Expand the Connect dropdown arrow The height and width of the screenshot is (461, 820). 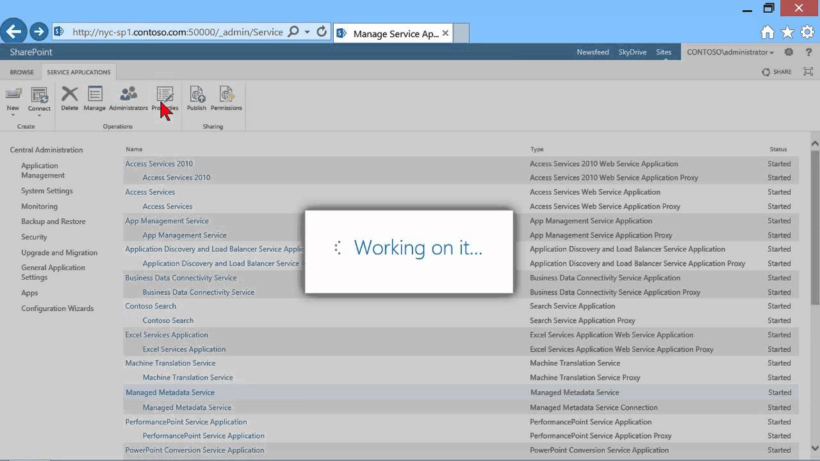click(x=39, y=116)
